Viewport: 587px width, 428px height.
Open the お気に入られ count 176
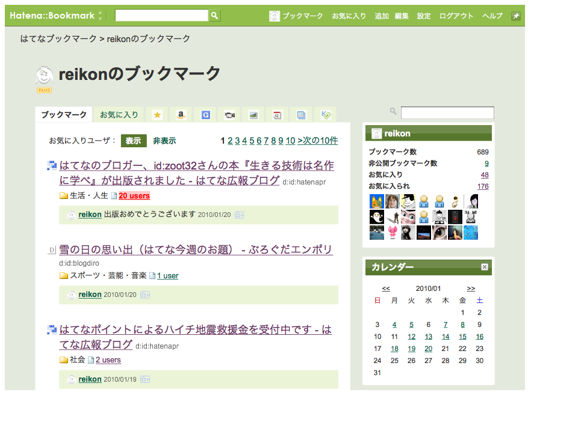[483, 186]
